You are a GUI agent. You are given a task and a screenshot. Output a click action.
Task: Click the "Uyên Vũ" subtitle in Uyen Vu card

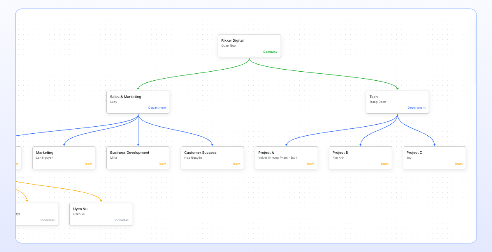tap(79, 214)
